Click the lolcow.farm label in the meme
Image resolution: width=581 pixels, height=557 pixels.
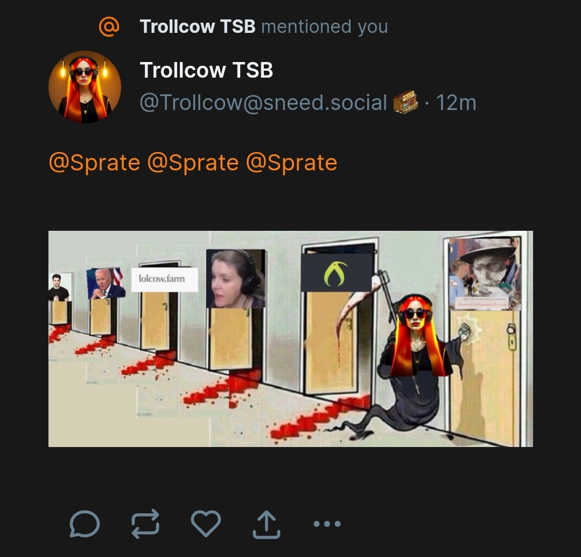(162, 279)
